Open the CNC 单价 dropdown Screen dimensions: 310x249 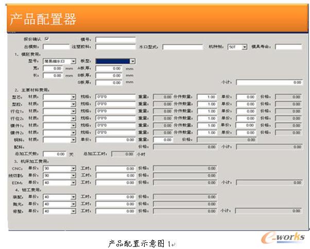click(73, 168)
